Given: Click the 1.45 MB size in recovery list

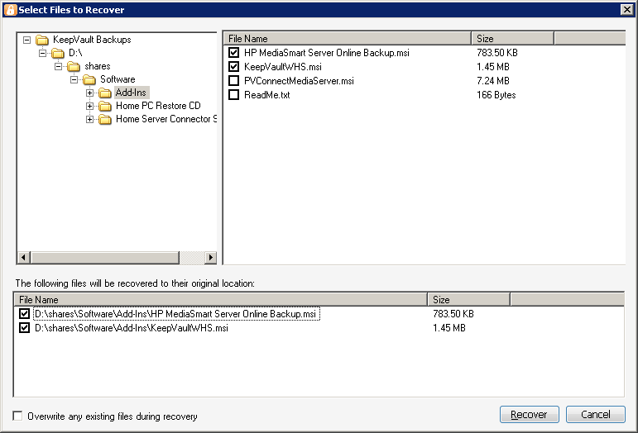Looking at the screenshot, I should coord(449,328).
